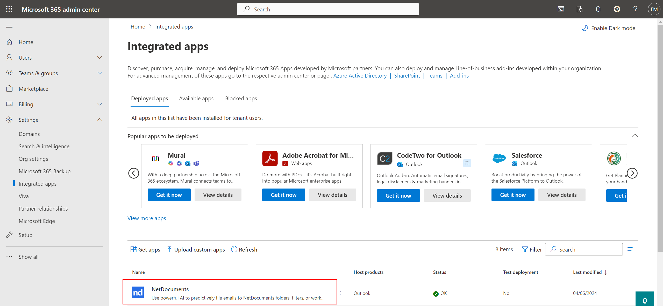The height and width of the screenshot is (306, 663).
Task: Collapse the Popular apps section chevron
Action: [635, 136]
